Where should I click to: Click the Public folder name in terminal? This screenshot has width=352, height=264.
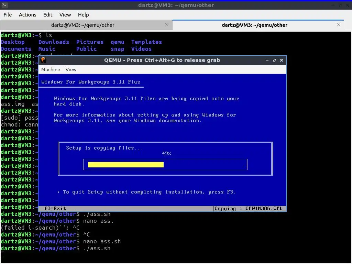tap(86, 49)
